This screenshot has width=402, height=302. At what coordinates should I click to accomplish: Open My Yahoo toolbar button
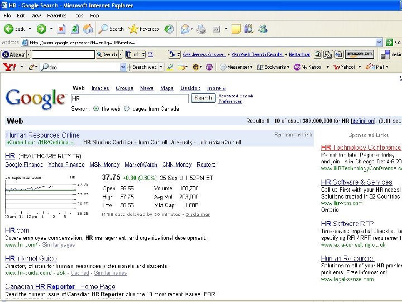(x=308, y=67)
